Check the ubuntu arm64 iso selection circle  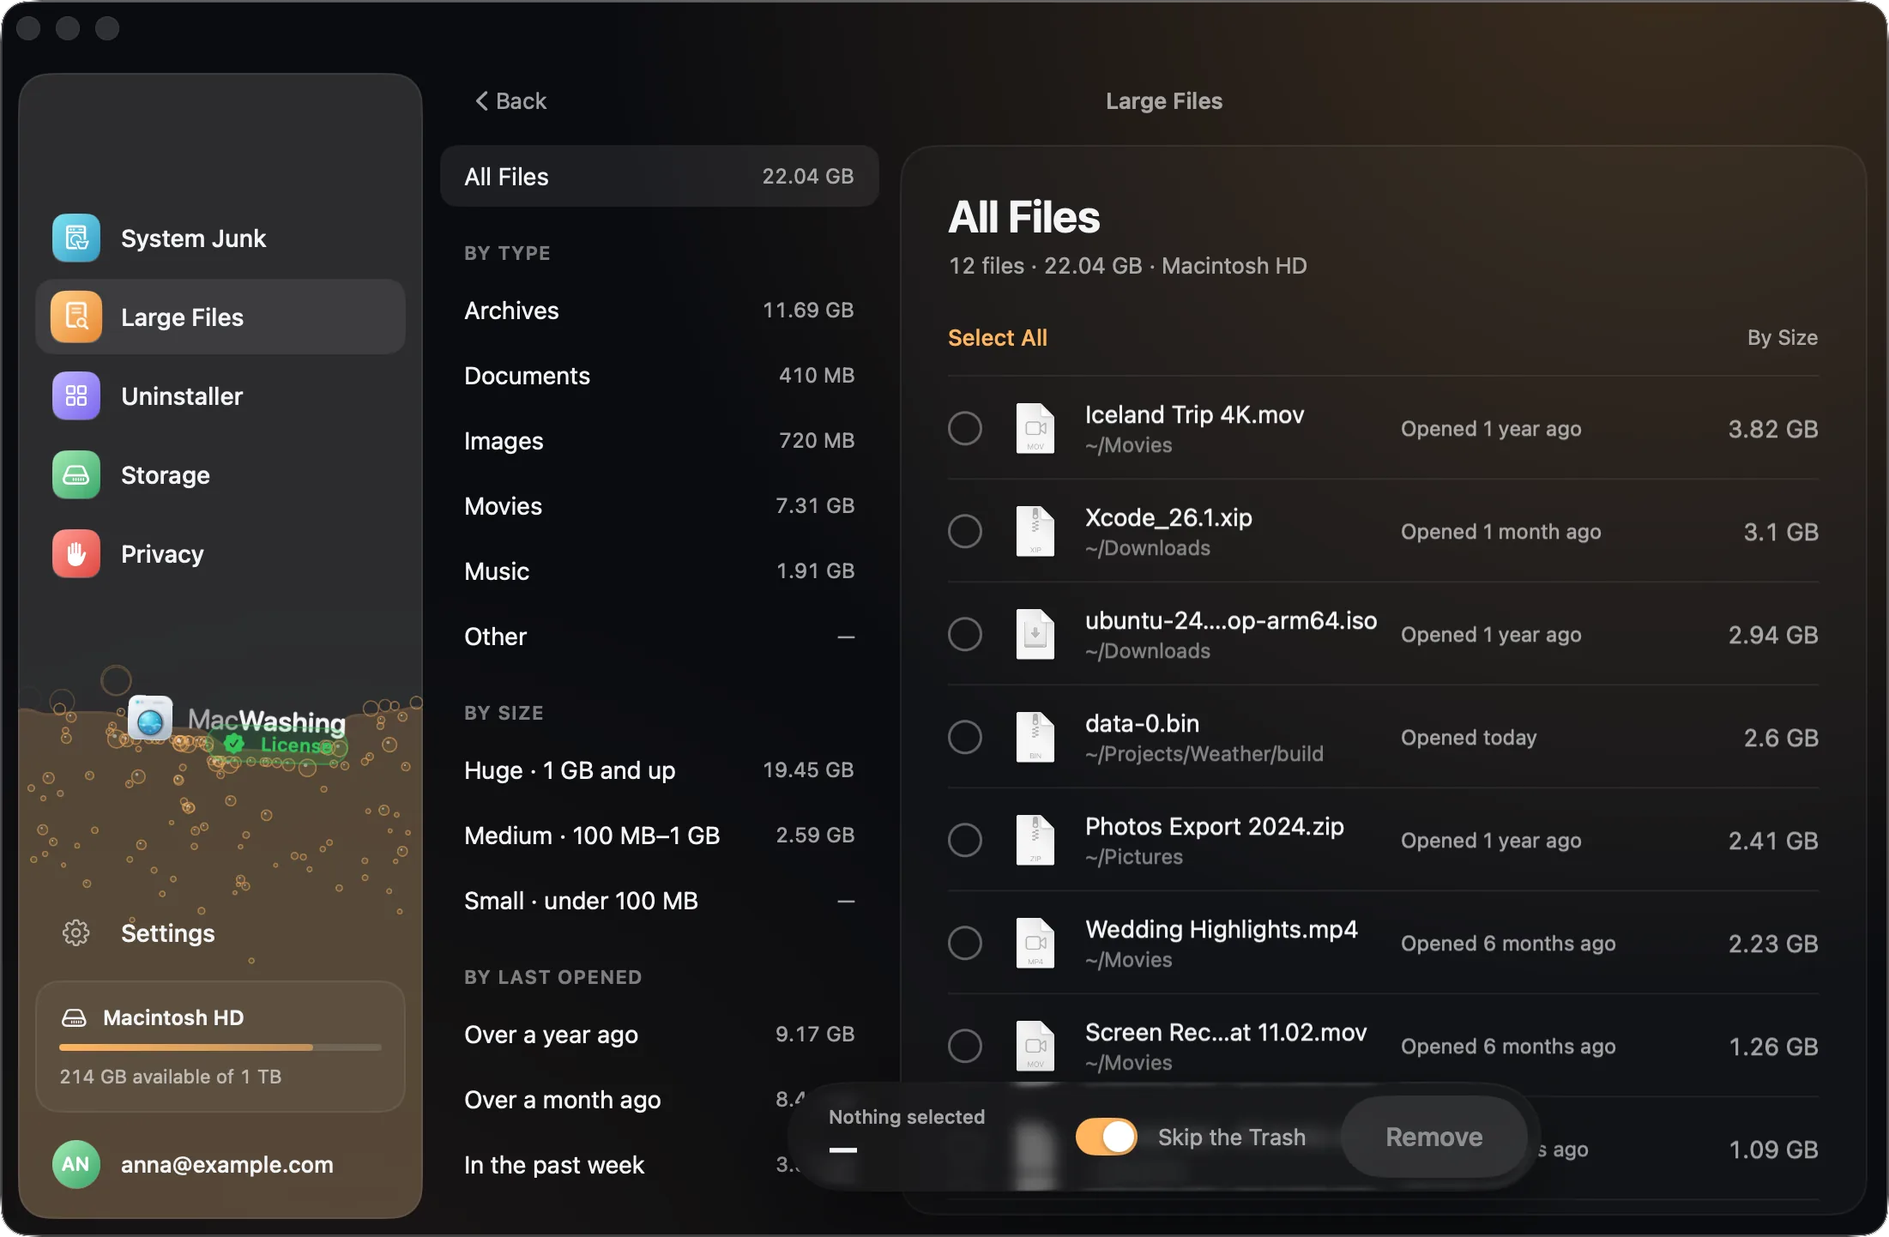coord(965,634)
